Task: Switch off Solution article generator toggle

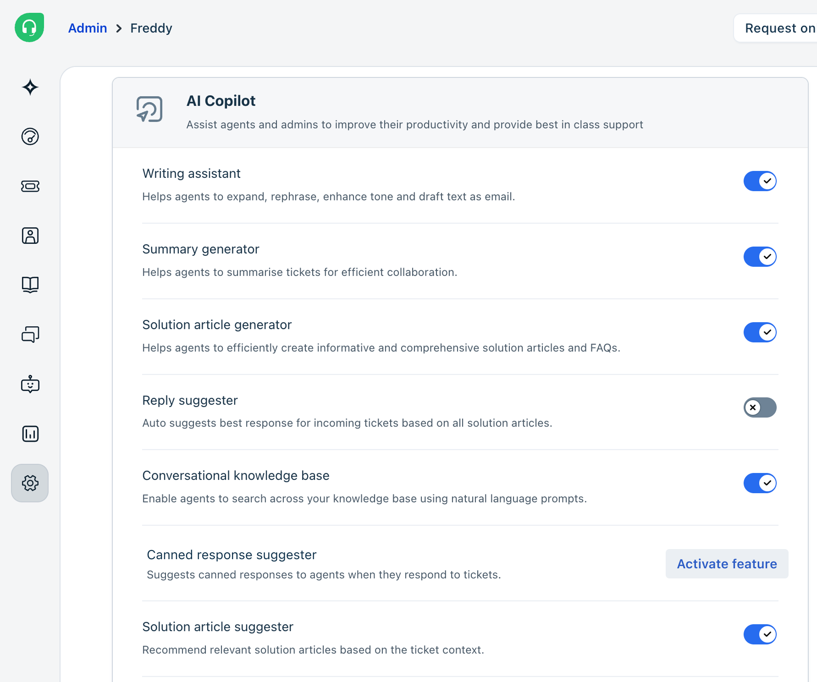Action: click(760, 332)
